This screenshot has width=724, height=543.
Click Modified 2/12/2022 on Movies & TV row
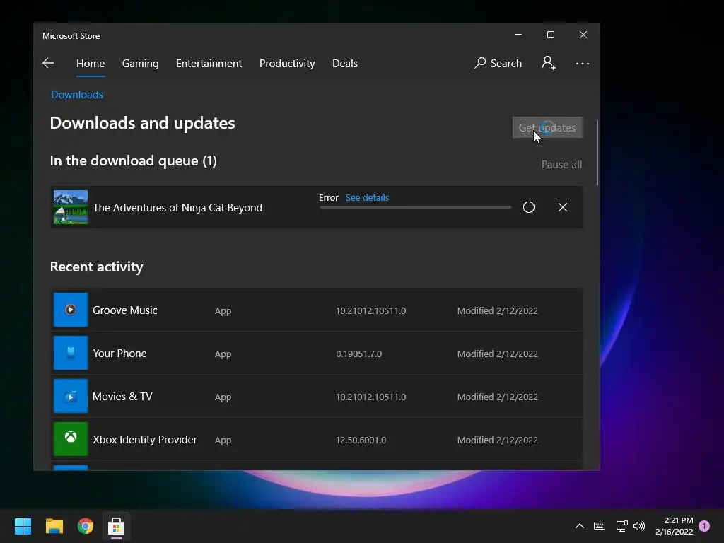coord(497,397)
